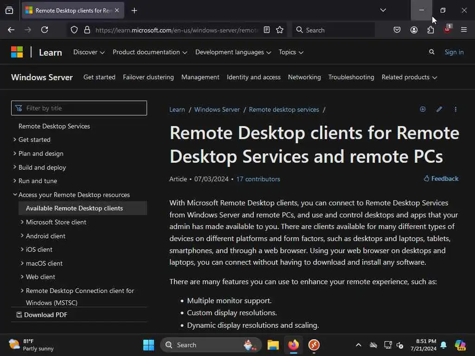Open 17 contributors link
The image size is (475, 356).
click(x=258, y=179)
